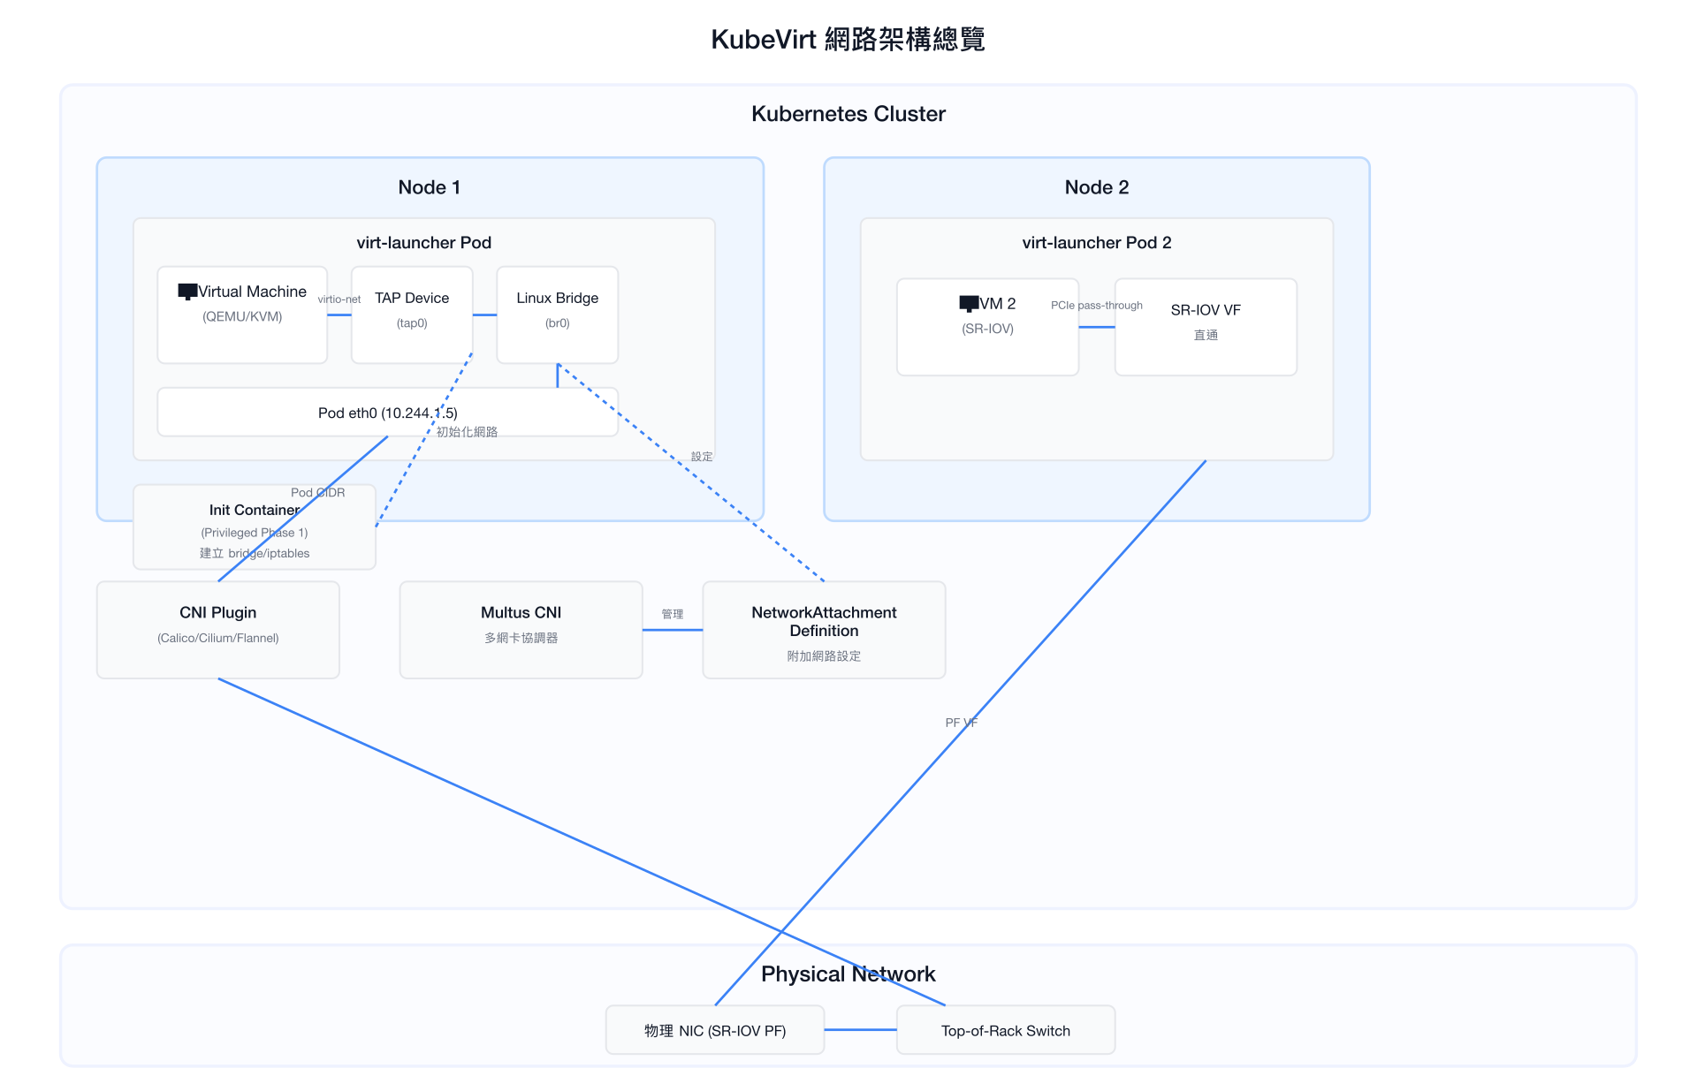Select the Linux Bridge (br0) node

point(558,314)
